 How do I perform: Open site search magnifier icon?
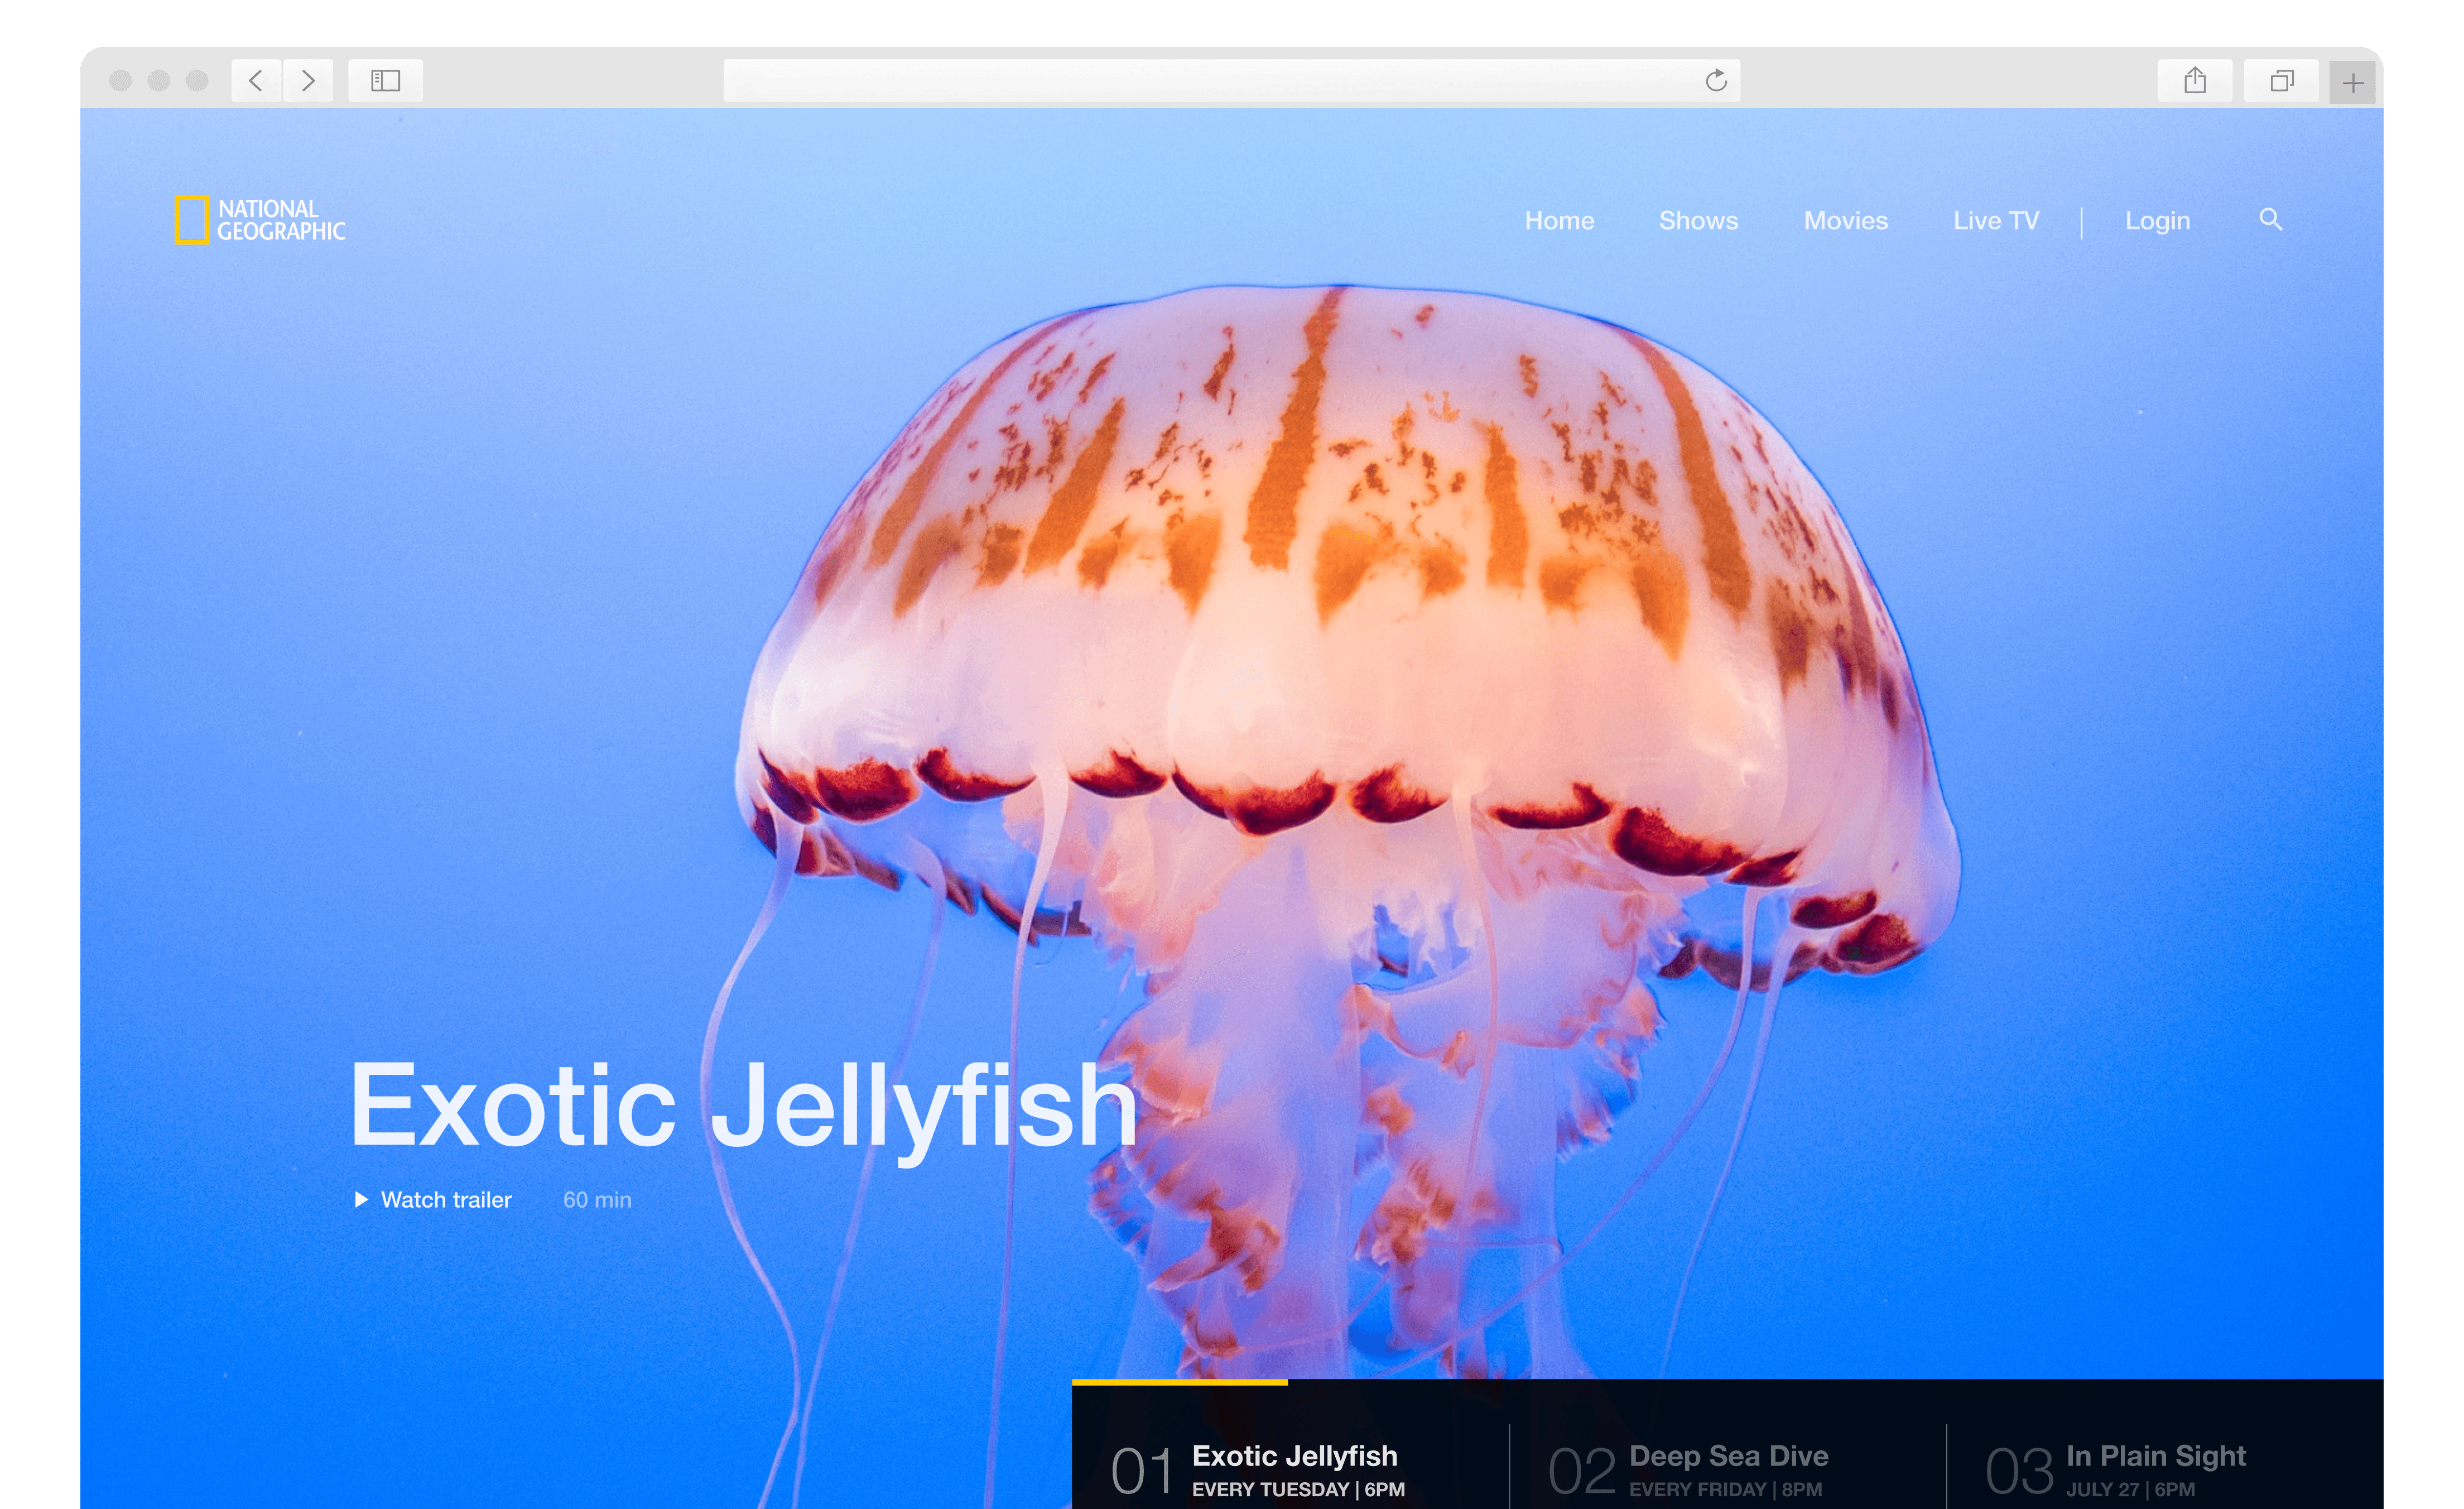pyautogui.click(x=2270, y=219)
